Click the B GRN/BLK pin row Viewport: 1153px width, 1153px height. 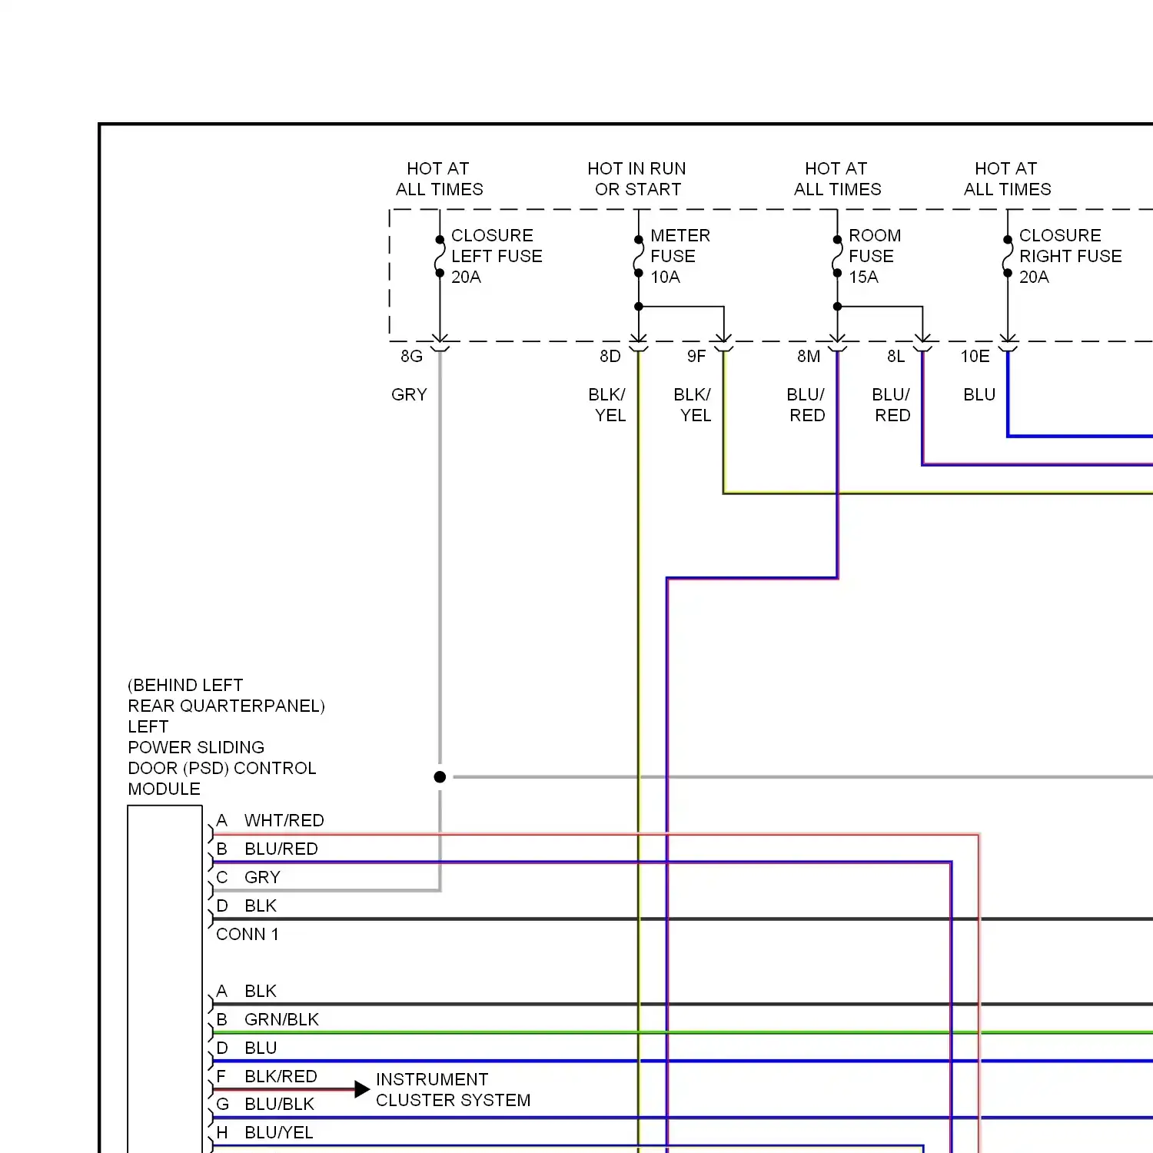(267, 1020)
